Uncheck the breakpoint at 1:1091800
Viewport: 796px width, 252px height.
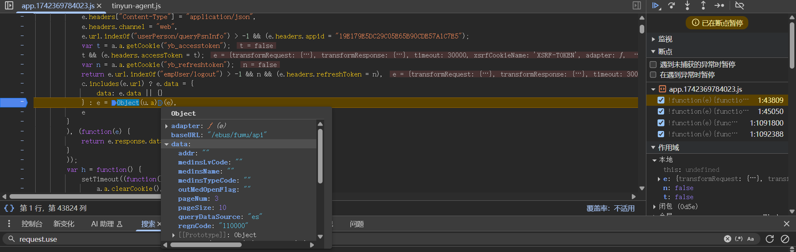pos(661,123)
